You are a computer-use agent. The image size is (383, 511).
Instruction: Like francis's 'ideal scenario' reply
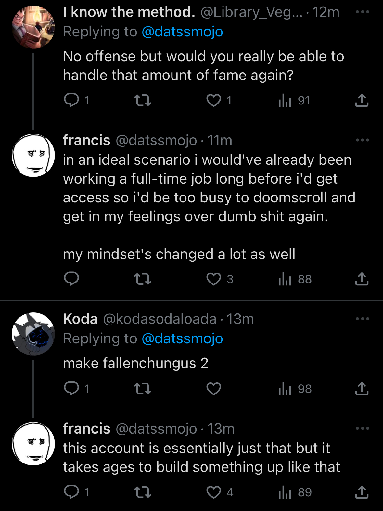(214, 279)
